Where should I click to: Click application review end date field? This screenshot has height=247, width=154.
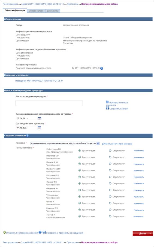tap(27, 118)
